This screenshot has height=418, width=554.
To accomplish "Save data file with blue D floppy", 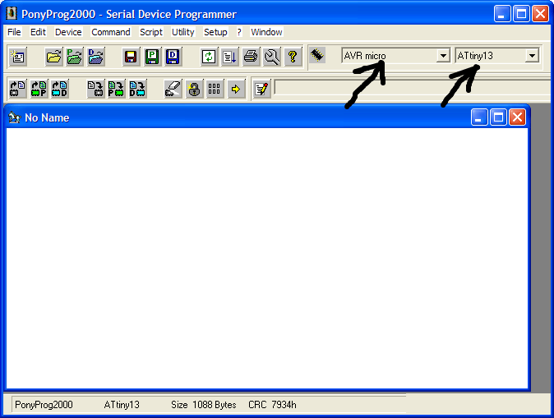I will click(173, 57).
